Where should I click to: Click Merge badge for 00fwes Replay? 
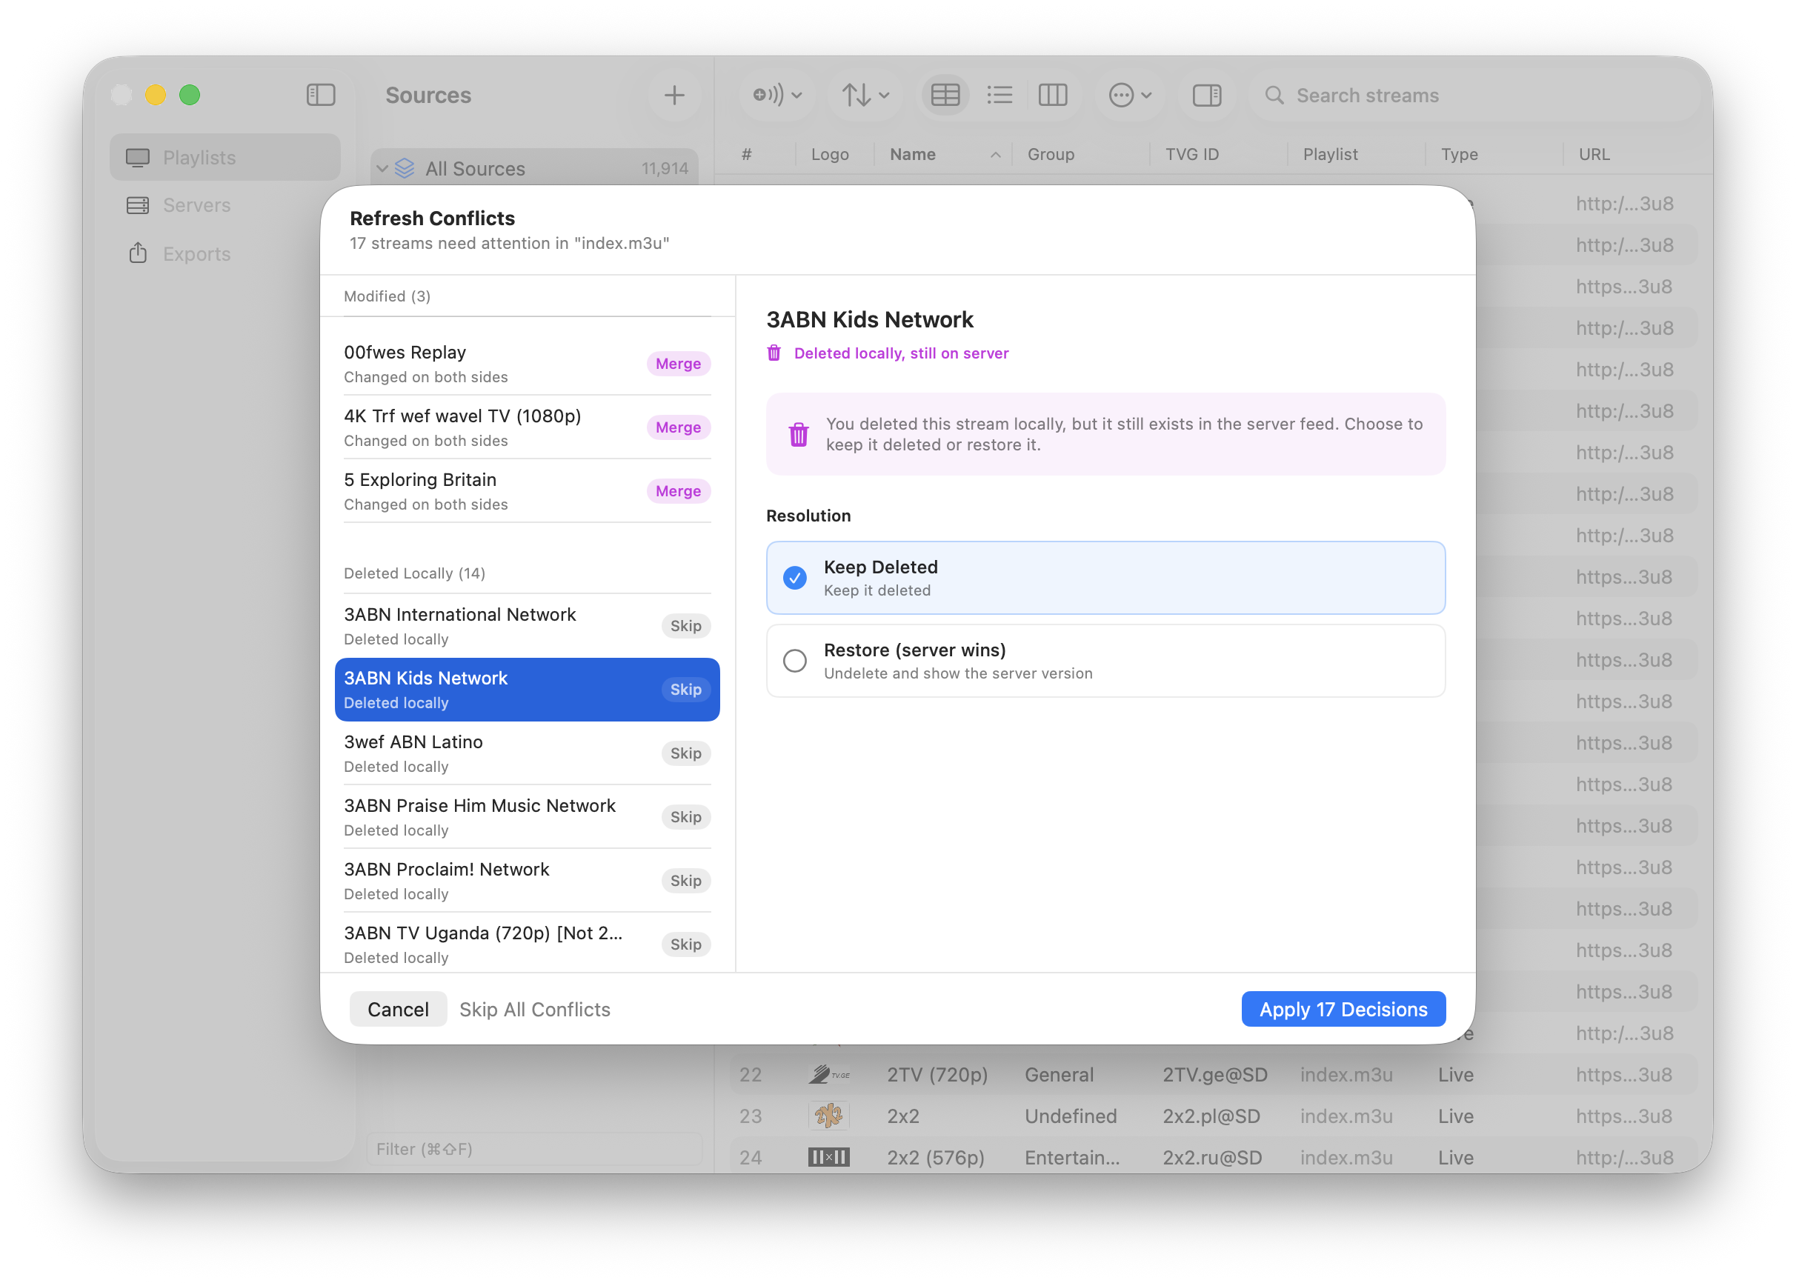pos(678,364)
